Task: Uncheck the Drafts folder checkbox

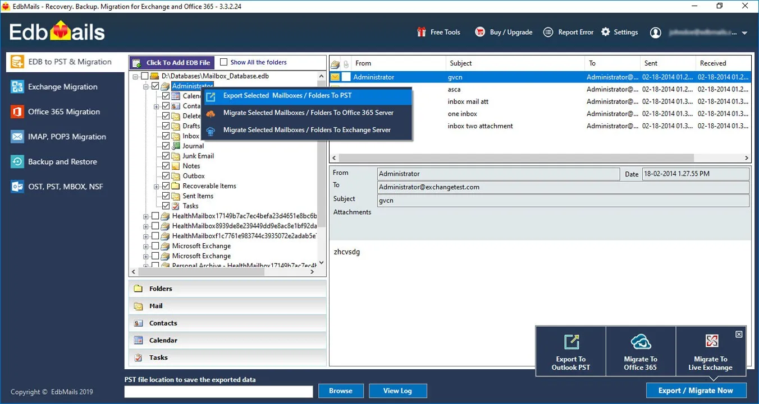Action: click(x=166, y=126)
